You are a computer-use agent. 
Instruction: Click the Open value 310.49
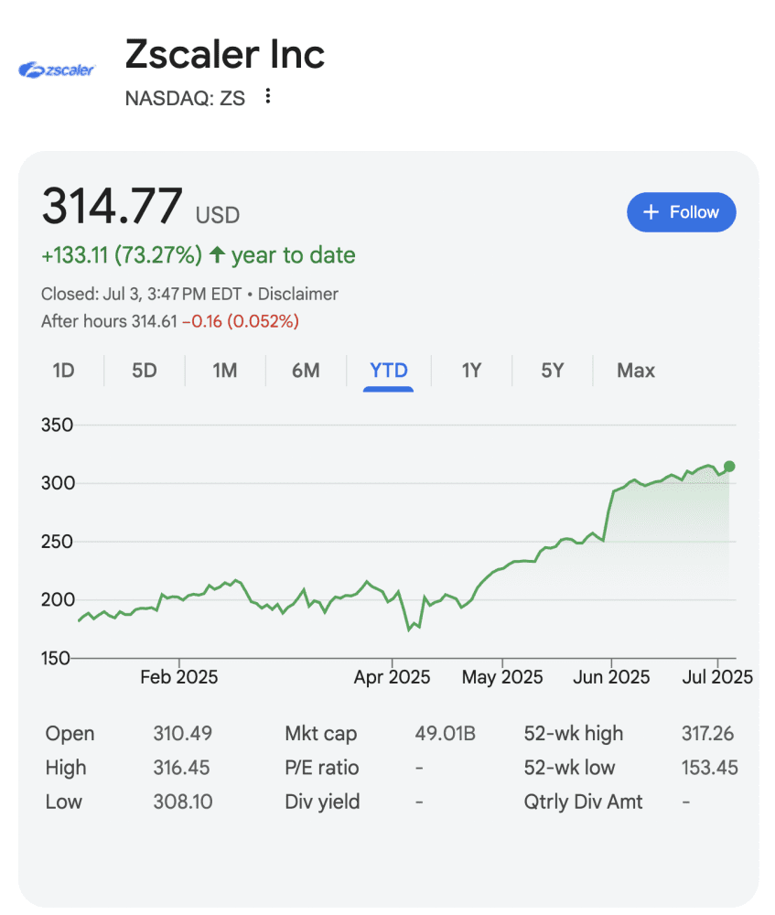click(183, 734)
